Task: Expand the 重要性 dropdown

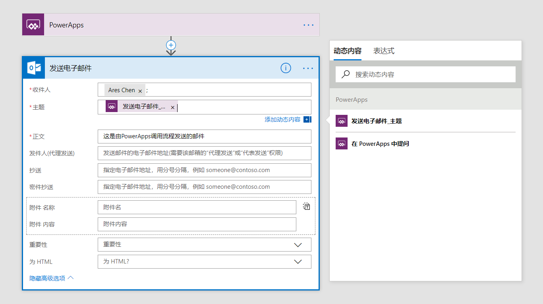Action: click(x=298, y=245)
